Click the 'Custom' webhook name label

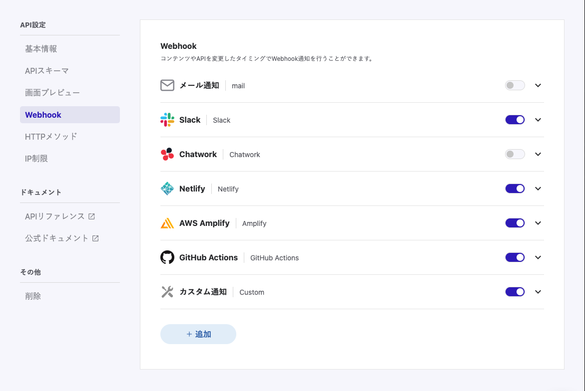click(252, 292)
